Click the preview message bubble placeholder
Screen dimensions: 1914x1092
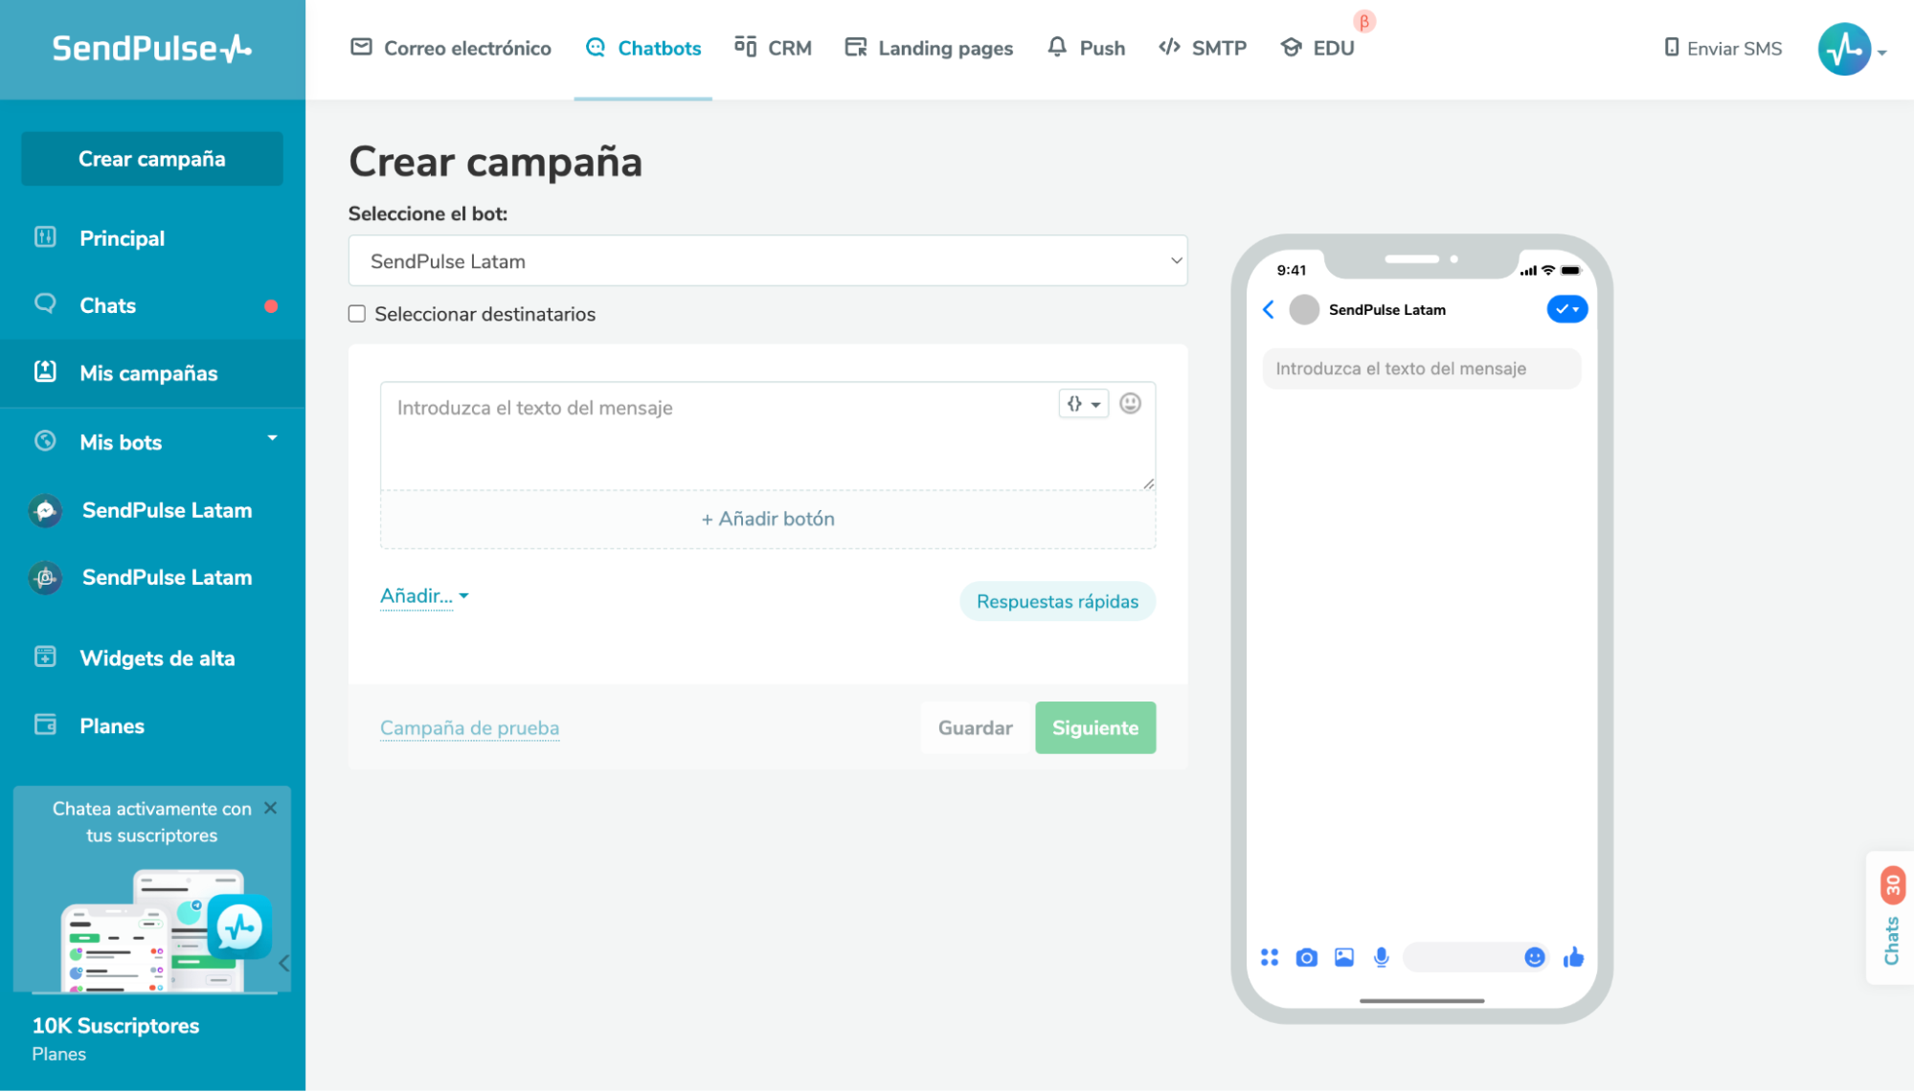tap(1421, 368)
